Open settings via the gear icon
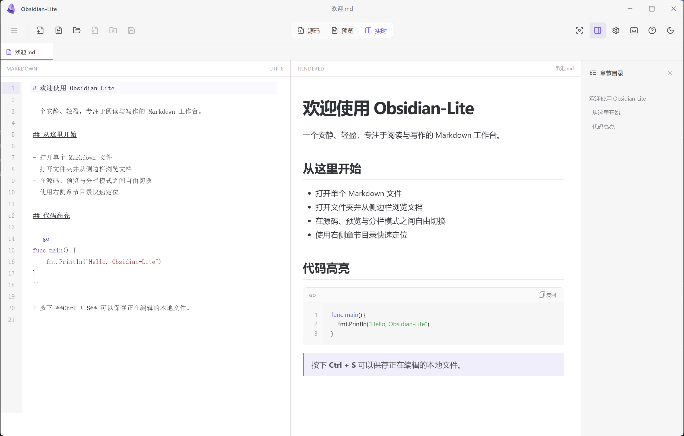Screen dimensions: 684x436 point(616,30)
